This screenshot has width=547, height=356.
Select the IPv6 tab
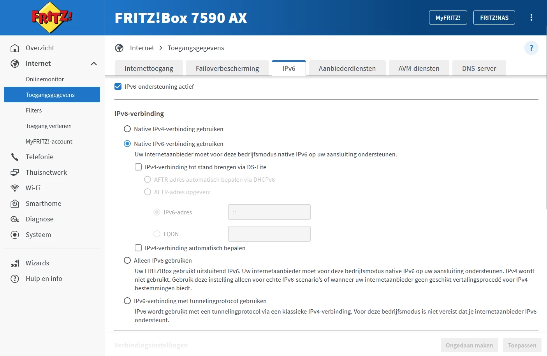tap(289, 68)
